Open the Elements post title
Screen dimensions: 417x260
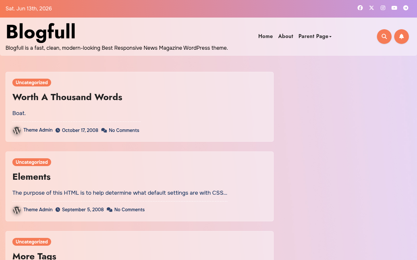point(31,176)
